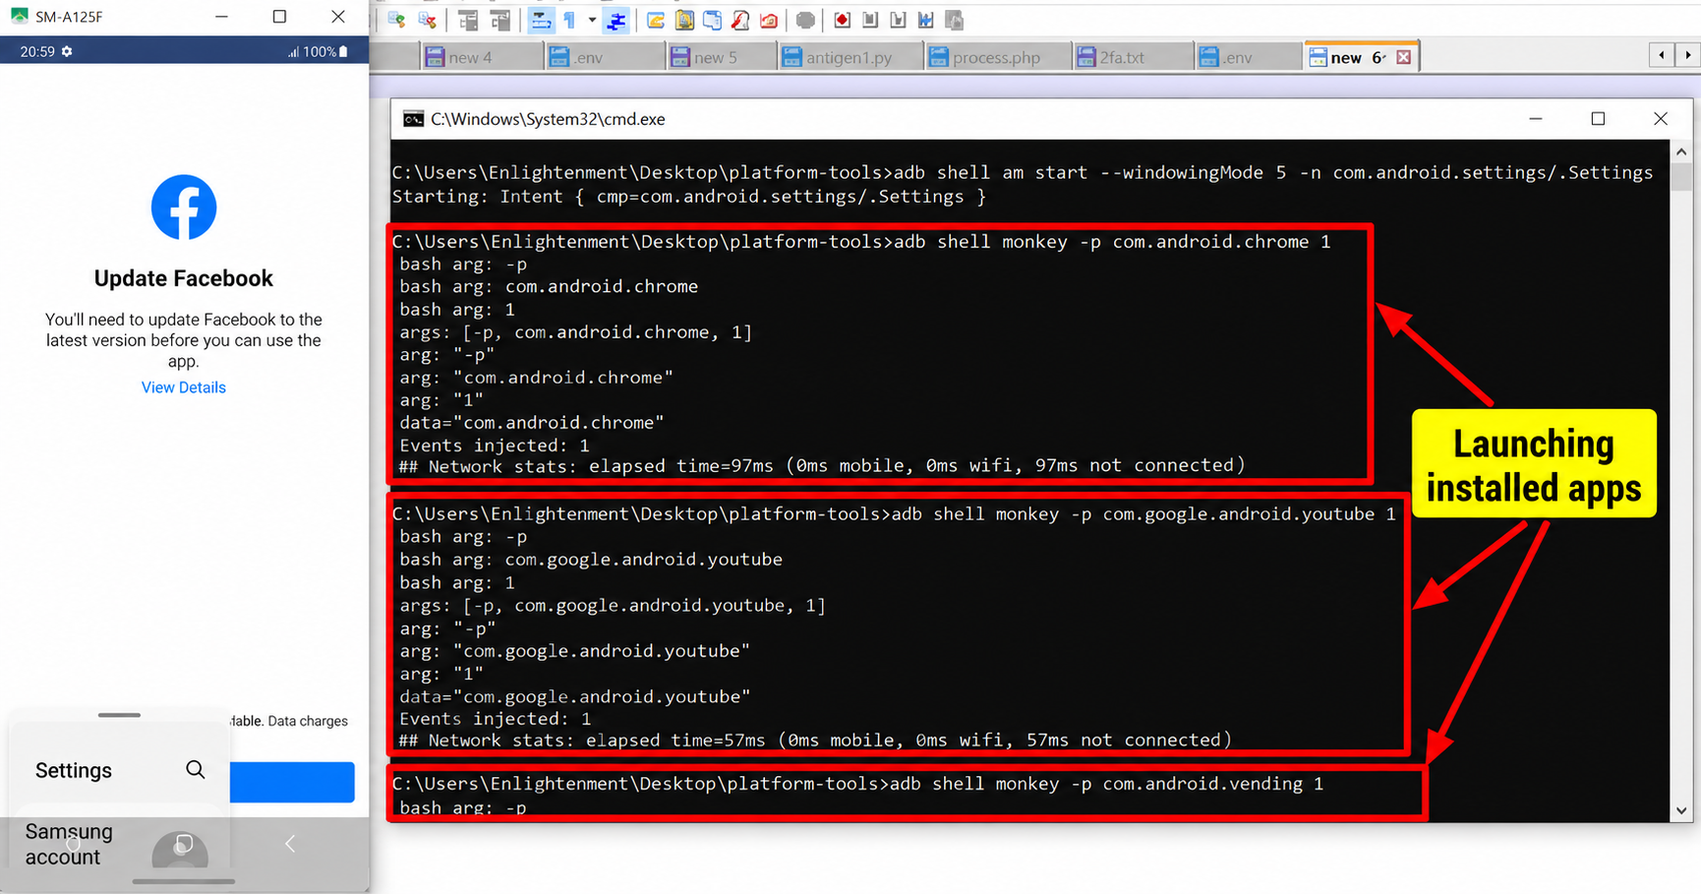Click the tab bar scroll left arrow
This screenshot has height=894, width=1701.
coord(1662,55)
